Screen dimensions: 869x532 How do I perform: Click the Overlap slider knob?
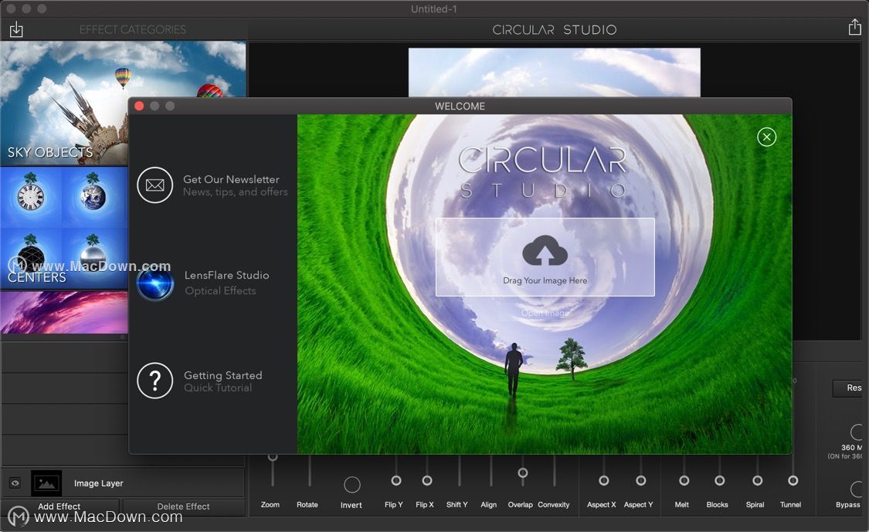click(523, 473)
